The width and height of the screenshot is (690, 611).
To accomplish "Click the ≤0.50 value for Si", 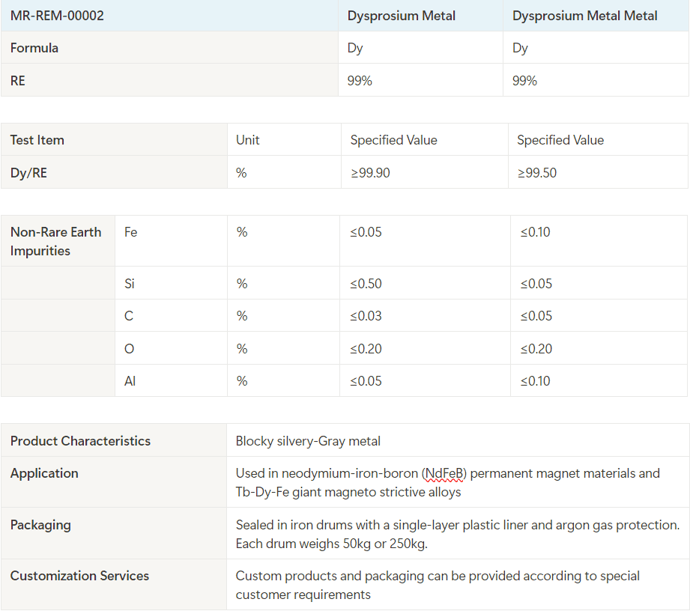I will pos(365,283).
